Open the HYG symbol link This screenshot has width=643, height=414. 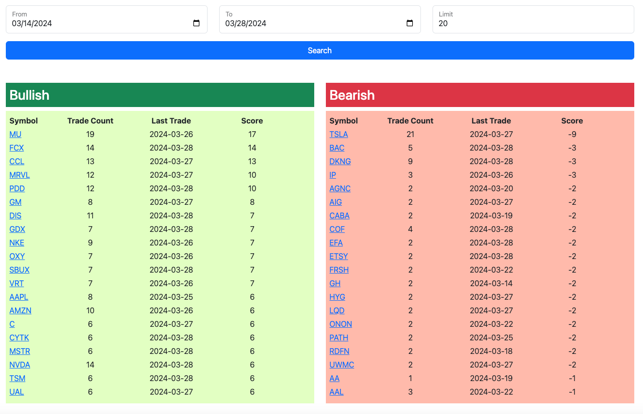tap(338, 297)
